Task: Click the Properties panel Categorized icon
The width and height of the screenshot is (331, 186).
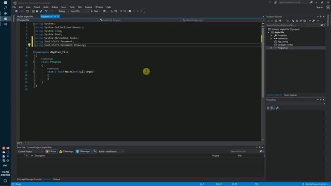Action: pos(268,108)
